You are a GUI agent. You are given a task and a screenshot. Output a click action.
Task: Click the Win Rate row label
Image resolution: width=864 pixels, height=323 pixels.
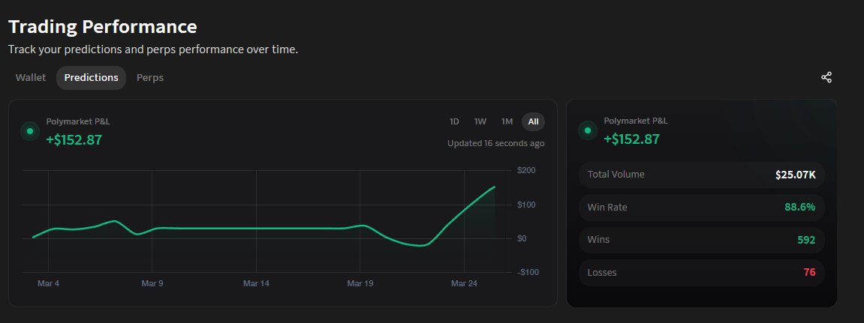(x=607, y=208)
